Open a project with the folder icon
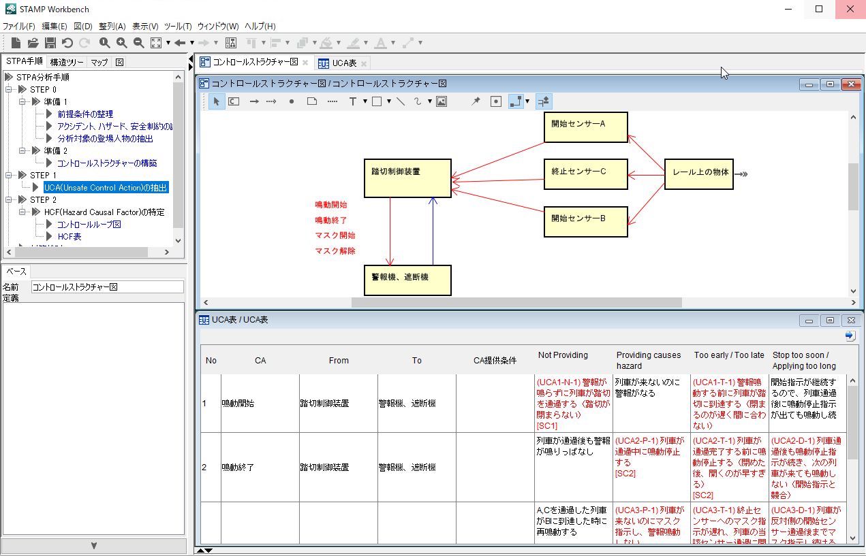 point(33,43)
